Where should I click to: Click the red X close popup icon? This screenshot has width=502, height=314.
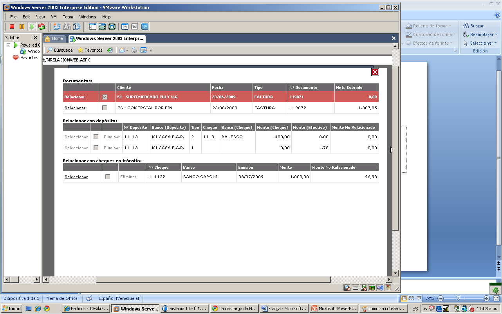click(x=375, y=72)
